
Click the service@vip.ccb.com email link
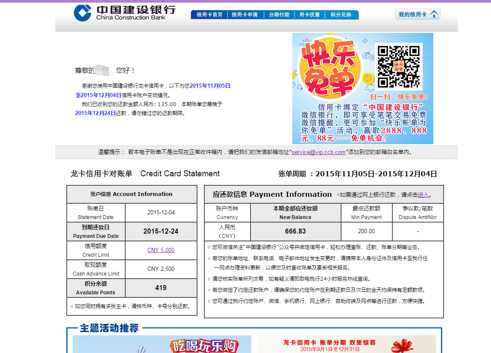pyautogui.click(x=318, y=152)
